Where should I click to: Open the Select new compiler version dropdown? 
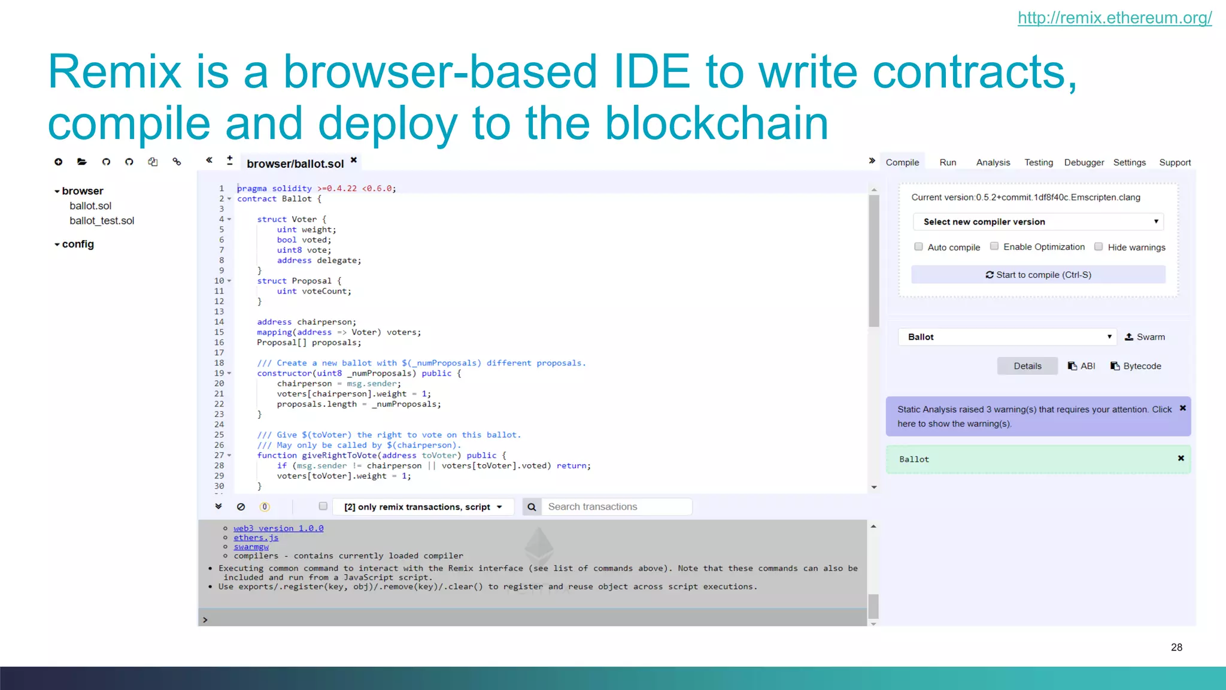(1038, 222)
